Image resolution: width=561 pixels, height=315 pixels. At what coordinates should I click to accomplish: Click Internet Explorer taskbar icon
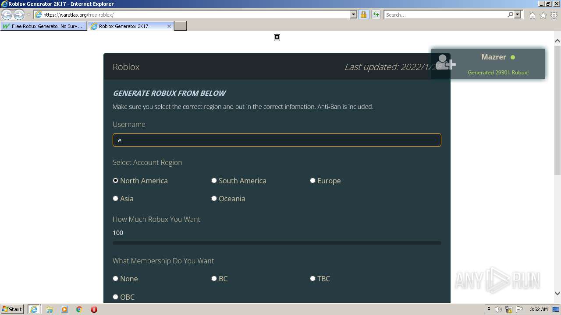pos(34,309)
